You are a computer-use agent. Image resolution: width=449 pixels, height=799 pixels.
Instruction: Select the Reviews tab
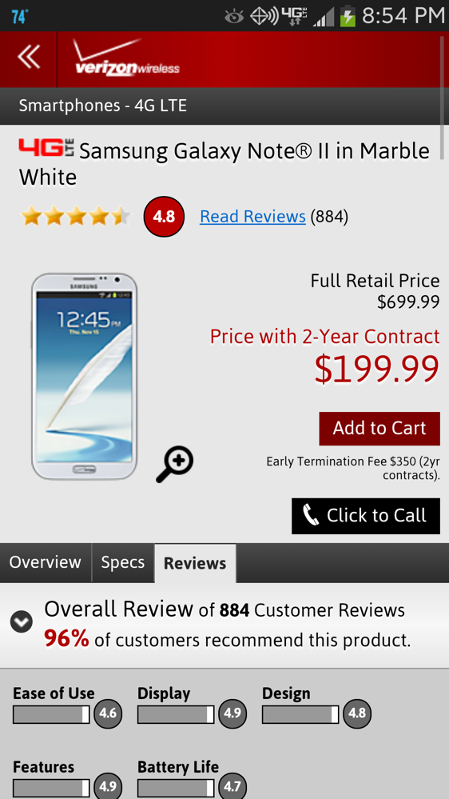[x=195, y=564]
